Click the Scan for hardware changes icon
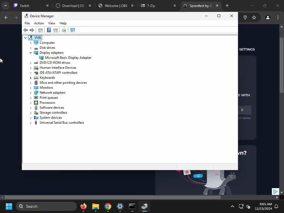Viewport: 284px width, 213px height. tap(73, 30)
